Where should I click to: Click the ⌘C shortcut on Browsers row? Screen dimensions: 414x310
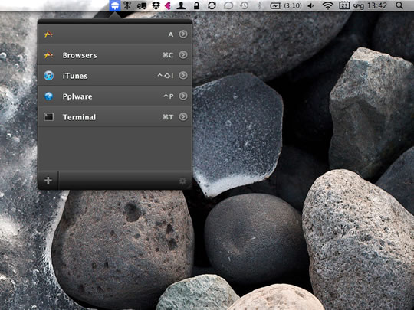(168, 55)
